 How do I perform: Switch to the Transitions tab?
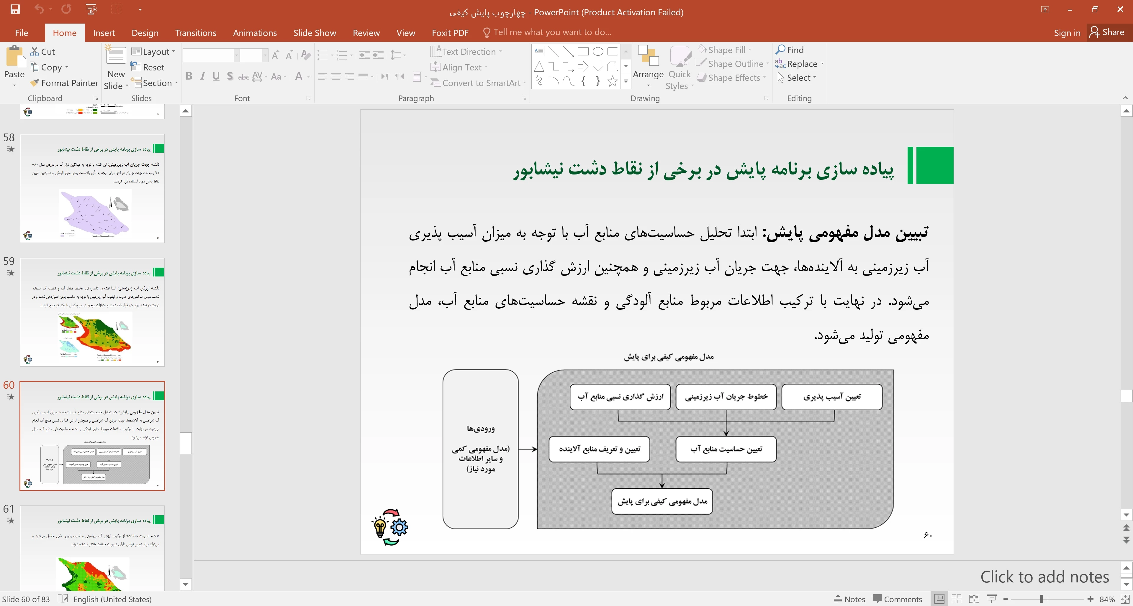tap(195, 32)
